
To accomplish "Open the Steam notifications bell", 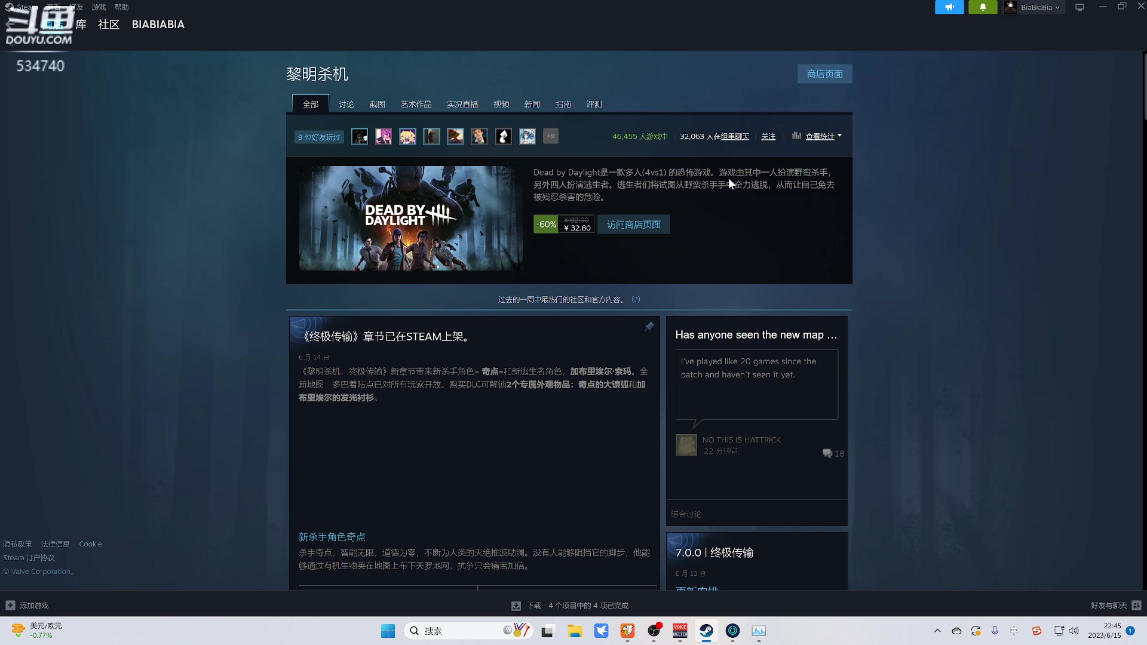I will tap(983, 7).
